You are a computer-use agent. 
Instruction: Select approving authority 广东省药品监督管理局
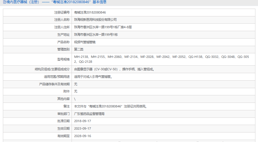click(x=89, y=114)
